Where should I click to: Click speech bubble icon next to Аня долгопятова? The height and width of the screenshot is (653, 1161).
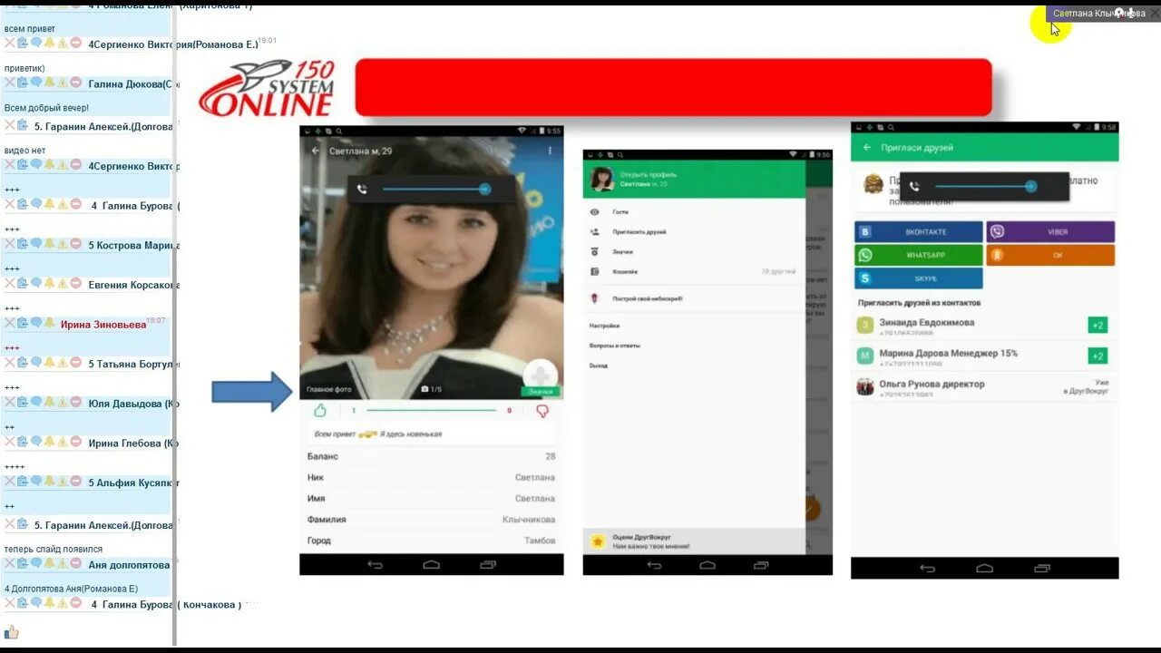coord(36,564)
